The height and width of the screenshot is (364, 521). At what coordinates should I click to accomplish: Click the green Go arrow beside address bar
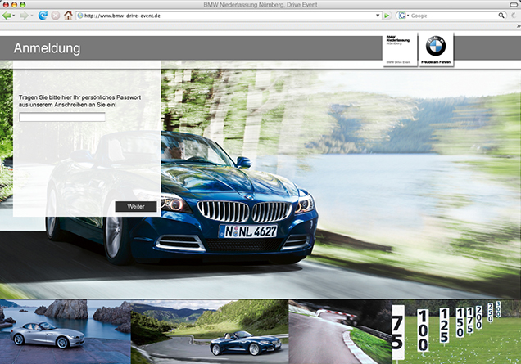point(387,16)
